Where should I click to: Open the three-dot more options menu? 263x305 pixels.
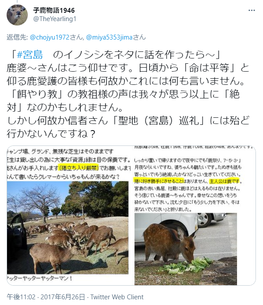(x=252, y=10)
